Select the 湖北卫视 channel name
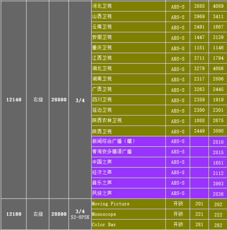 (102, 69)
